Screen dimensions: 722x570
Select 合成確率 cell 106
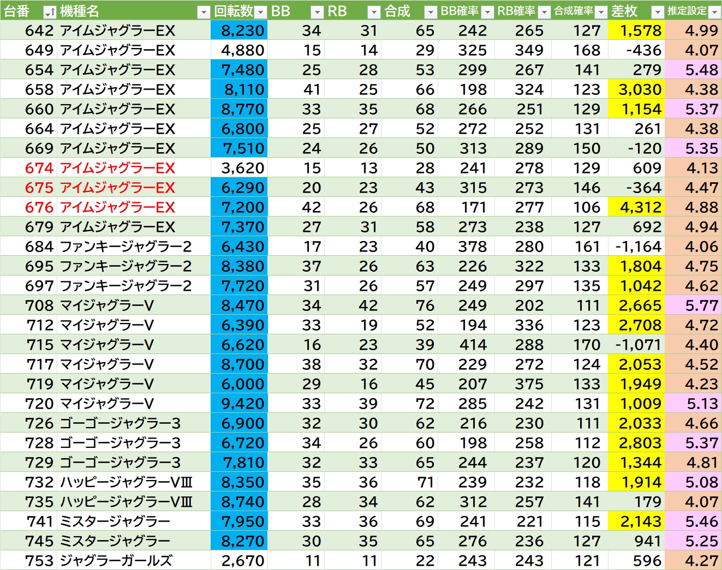point(580,207)
